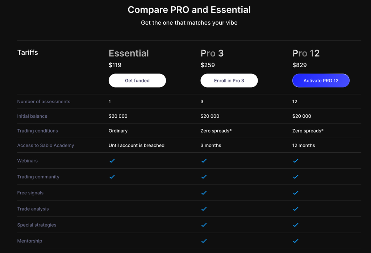The width and height of the screenshot is (371, 253).
Task: Click Trading community checkmark under Pro 12
Action: 296,177
